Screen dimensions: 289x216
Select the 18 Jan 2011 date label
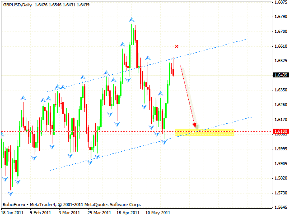coord(14,212)
